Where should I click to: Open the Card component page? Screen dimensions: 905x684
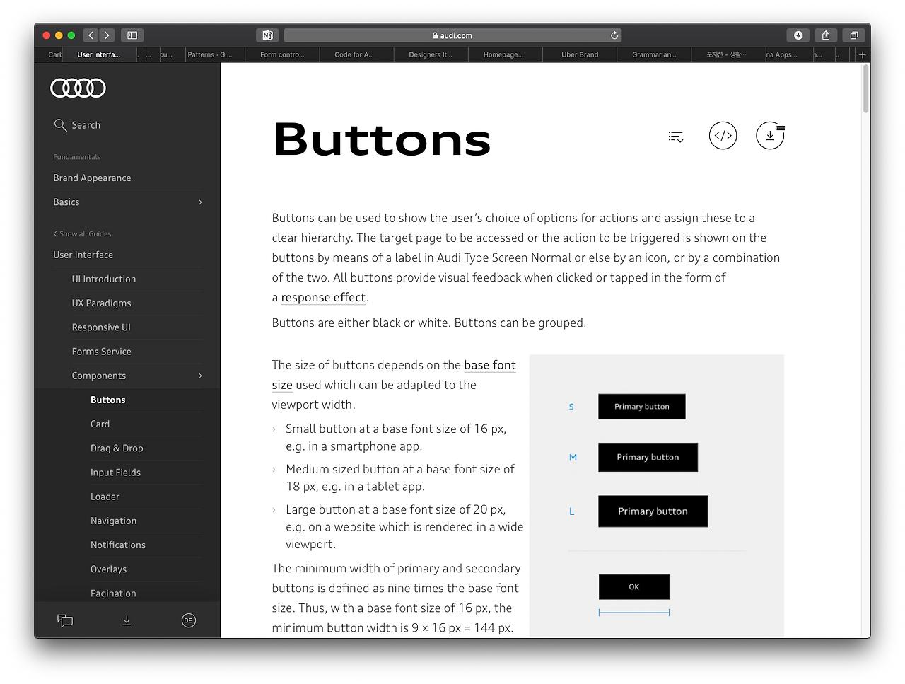click(100, 424)
